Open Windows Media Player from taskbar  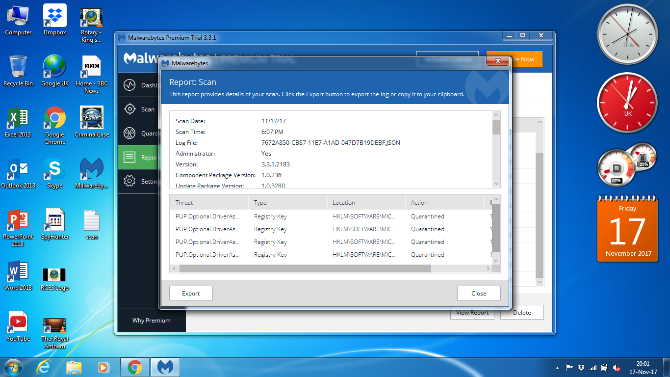(103, 367)
